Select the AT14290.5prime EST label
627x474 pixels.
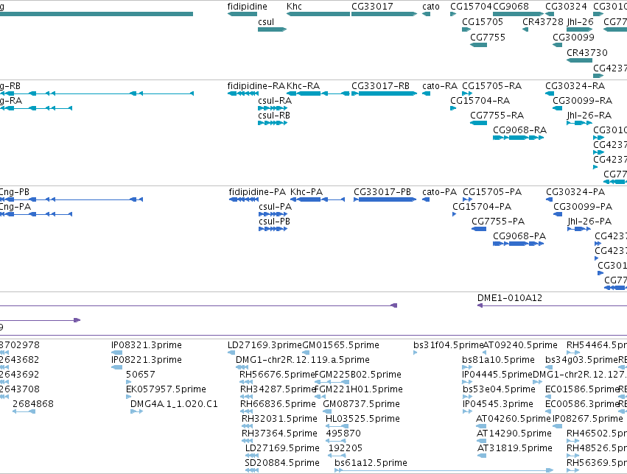514,434
